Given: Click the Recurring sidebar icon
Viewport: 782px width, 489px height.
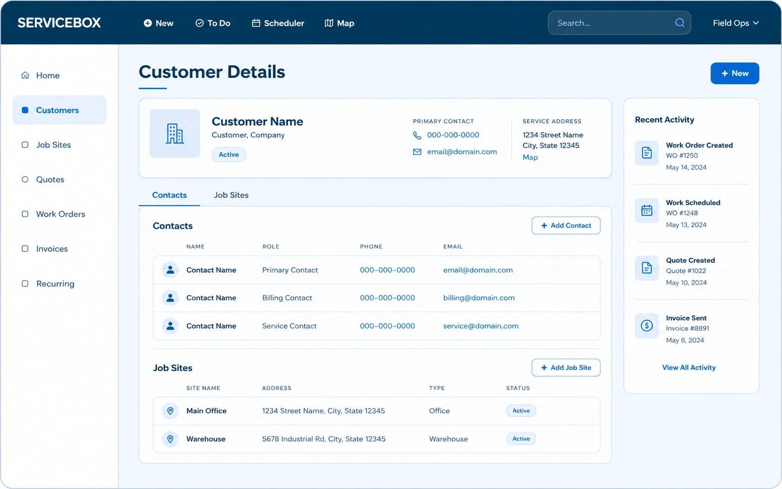Looking at the screenshot, I should coord(25,283).
